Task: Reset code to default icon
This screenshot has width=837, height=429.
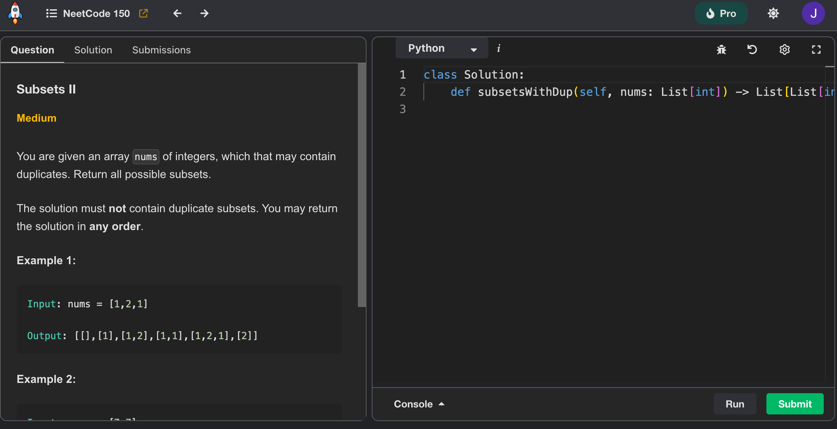Action: [x=752, y=50]
